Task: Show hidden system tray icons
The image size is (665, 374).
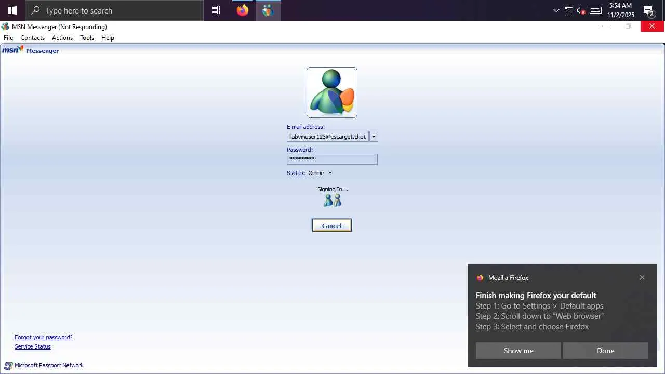Action: (x=556, y=10)
